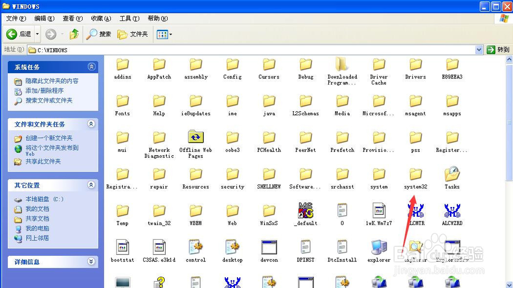
Task: Collapse the 其它位置 panel
Action: tap(91, 185)
